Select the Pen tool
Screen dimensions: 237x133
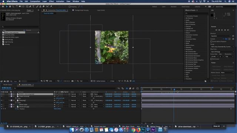[x=30, y=7]
